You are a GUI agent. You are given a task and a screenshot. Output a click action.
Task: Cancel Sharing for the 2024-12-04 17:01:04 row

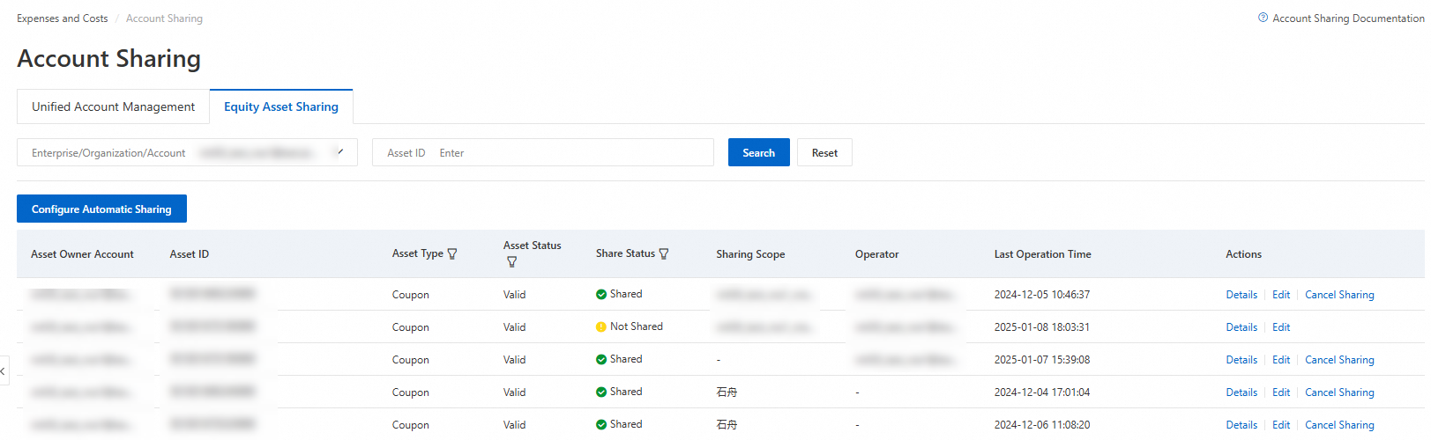click(1339, 392)
